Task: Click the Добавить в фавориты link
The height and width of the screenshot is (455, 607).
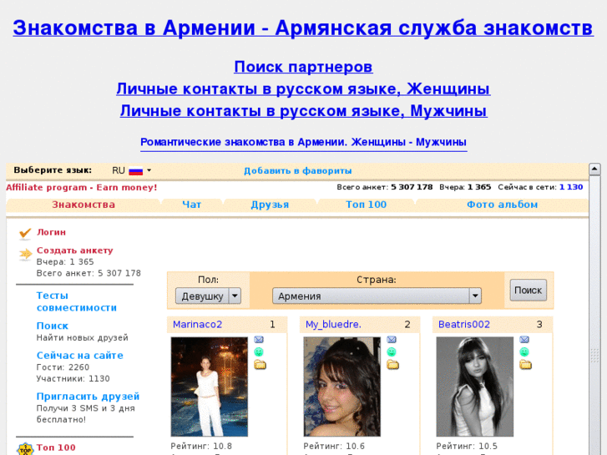Action: (x=286, y=171)
